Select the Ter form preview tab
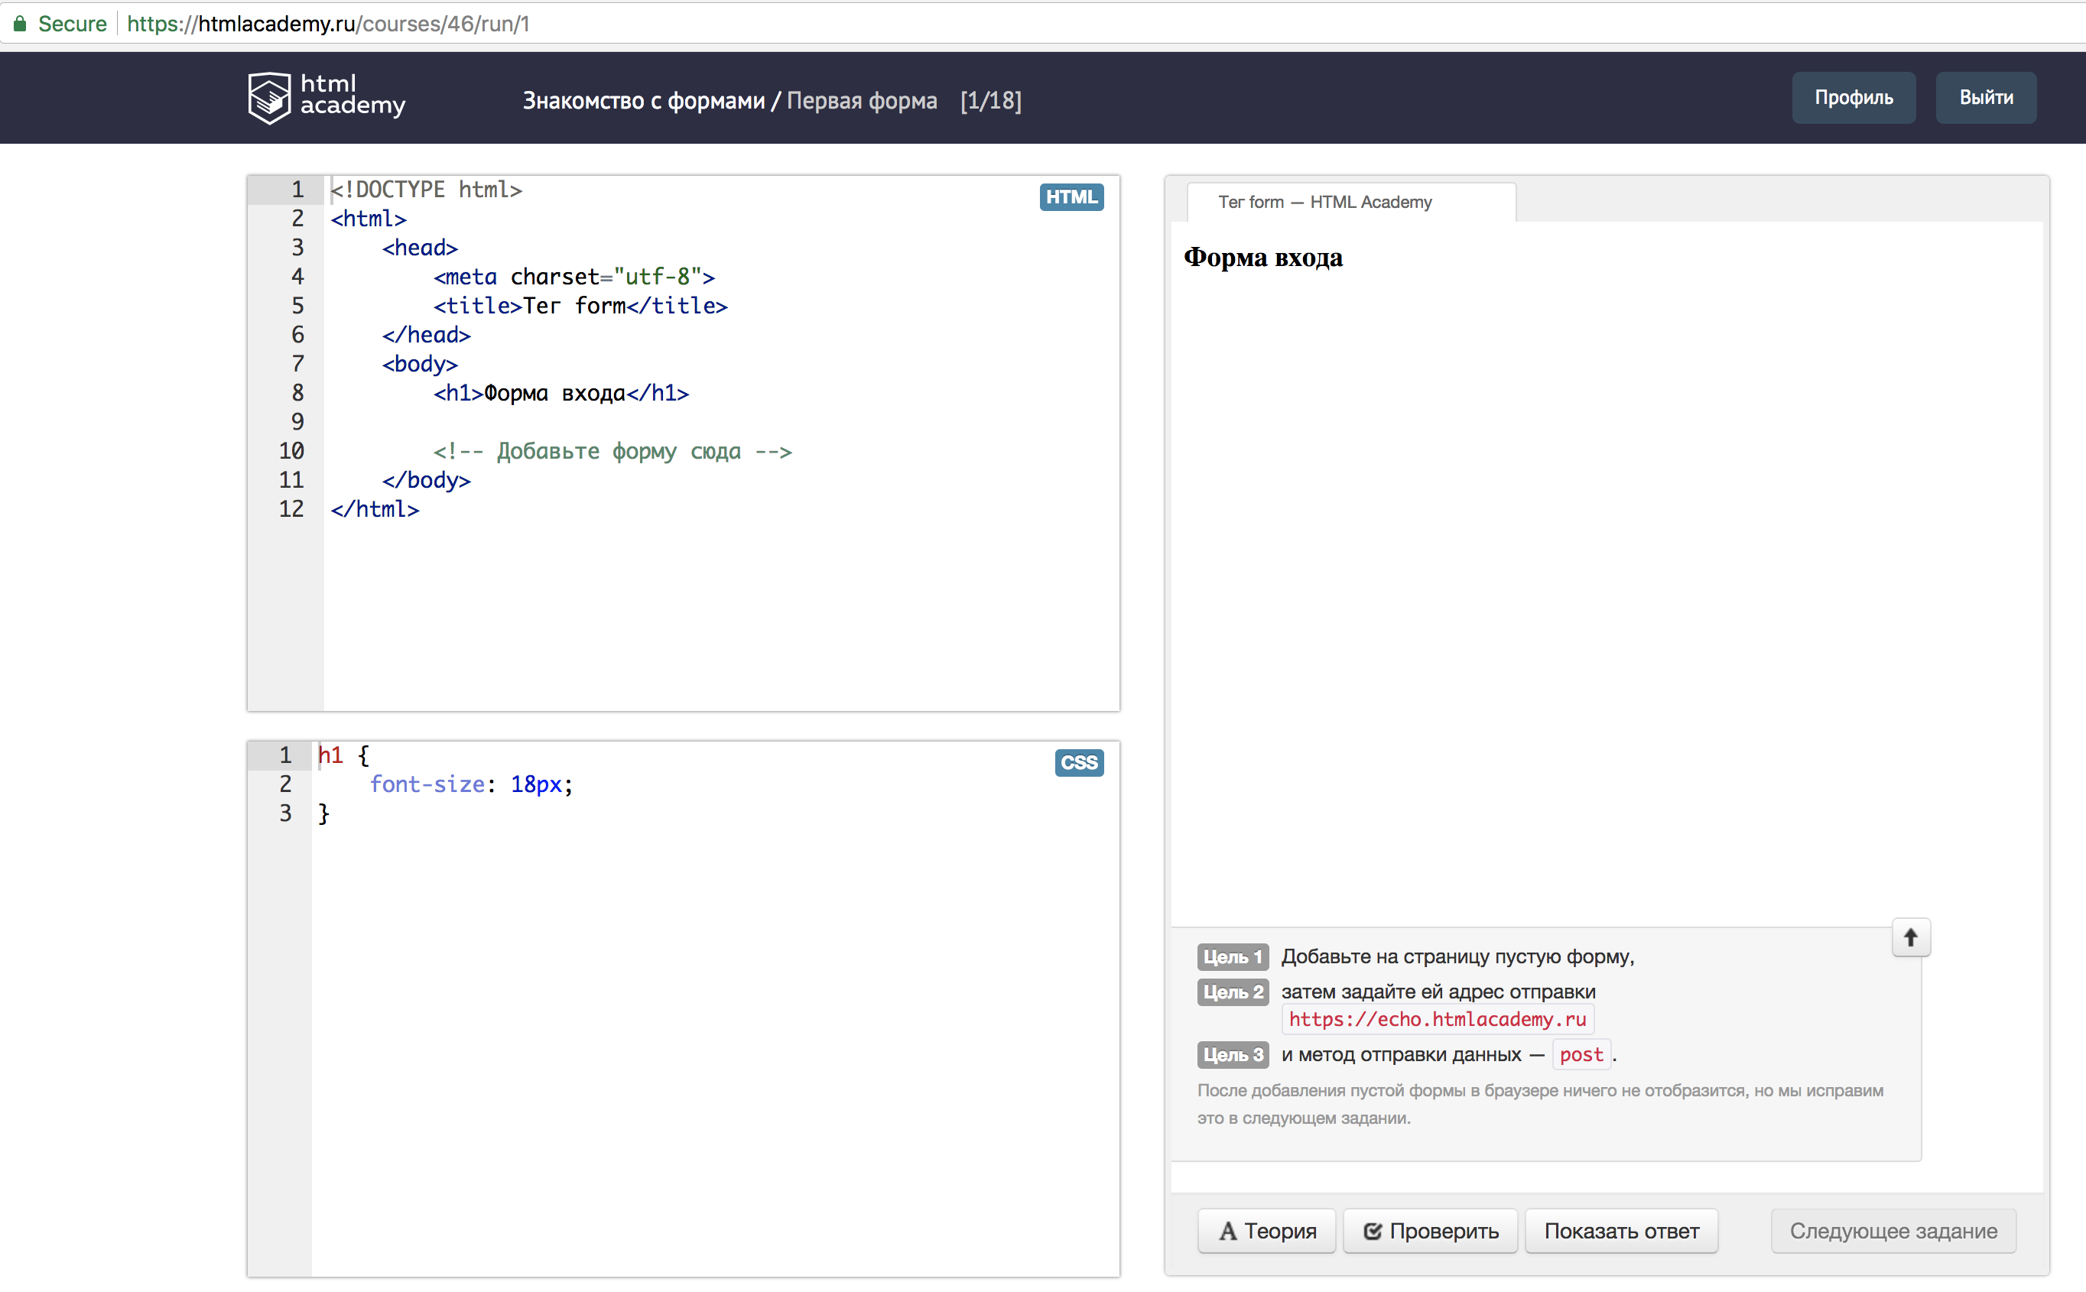Viewport: 2086px width, 1292px height. (1324, 203)
